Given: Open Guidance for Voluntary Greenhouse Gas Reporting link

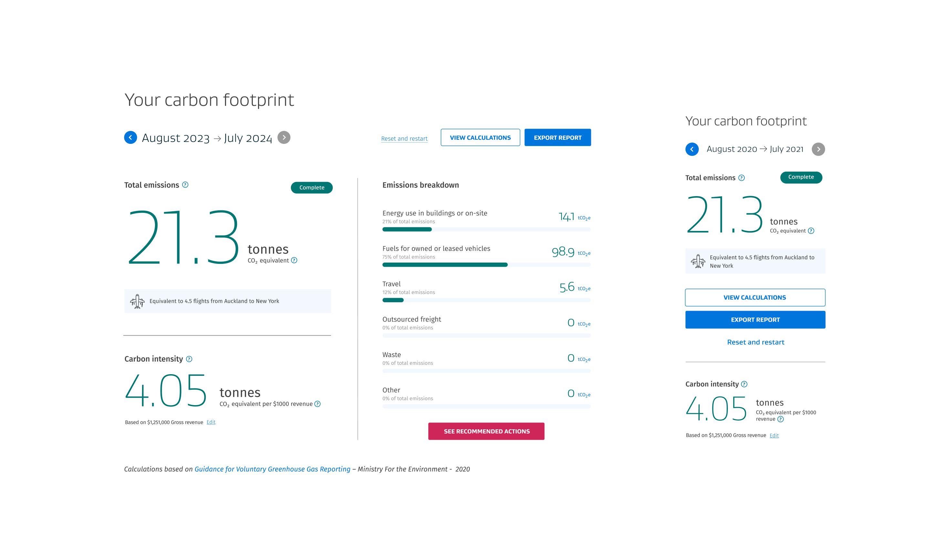Looking at the screenshot, I should coord(272,469).
